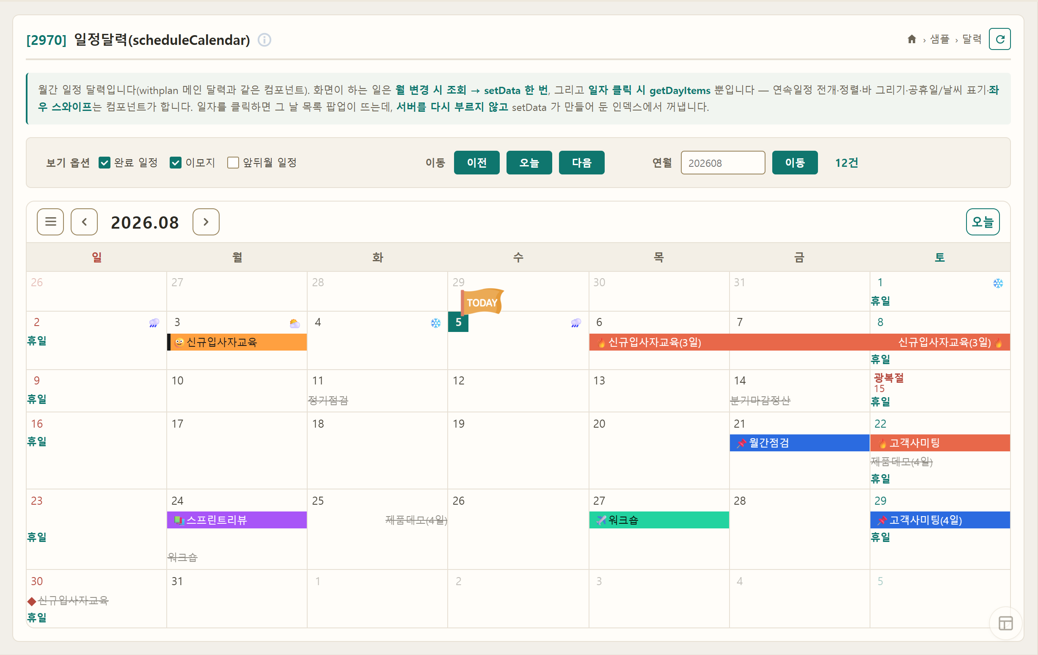Viewport: 1038px width, 655px height.
Task: Click the struck-through 분기마감정산 item on August 14
Action: click(x=760, y=401)
